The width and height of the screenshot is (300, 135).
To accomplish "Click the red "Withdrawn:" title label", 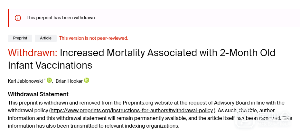I will 33,53.
